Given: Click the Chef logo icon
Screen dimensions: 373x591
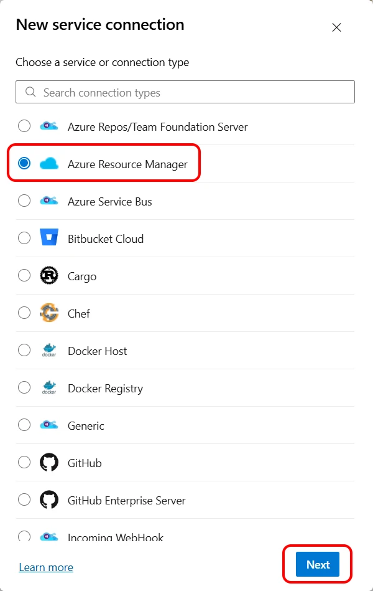Looking at the screenshot, I should (x=48, y=313).
